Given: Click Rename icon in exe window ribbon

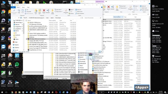Looking at the screenshot, I should point(112,8).
